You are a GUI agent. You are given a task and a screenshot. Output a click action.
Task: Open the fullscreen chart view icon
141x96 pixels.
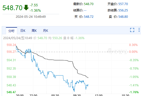pos(132,30)
